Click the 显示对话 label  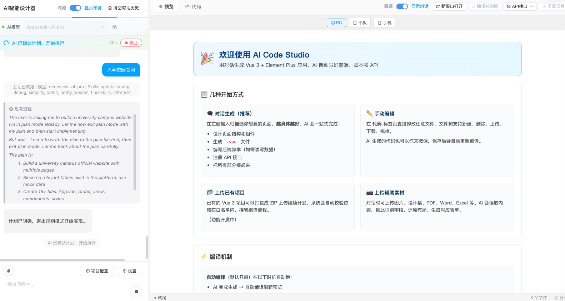[420, 6]
